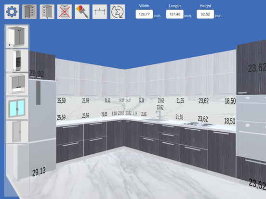Choose the window thumbnail with cyan glass
The width and height of the screenshot is (266, 199).
[17, 108]
